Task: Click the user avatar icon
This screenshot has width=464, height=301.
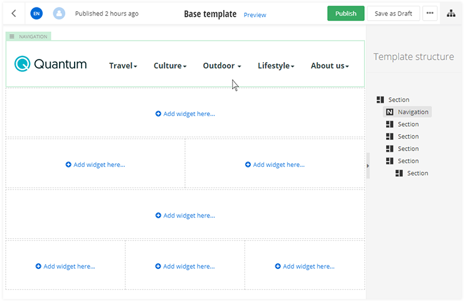Action: tap(59, 13)
